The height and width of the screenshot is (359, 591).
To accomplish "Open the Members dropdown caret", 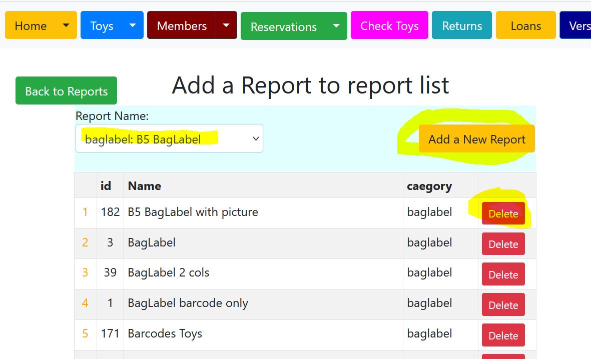I will pyautogui.click(x=227, y=25).
